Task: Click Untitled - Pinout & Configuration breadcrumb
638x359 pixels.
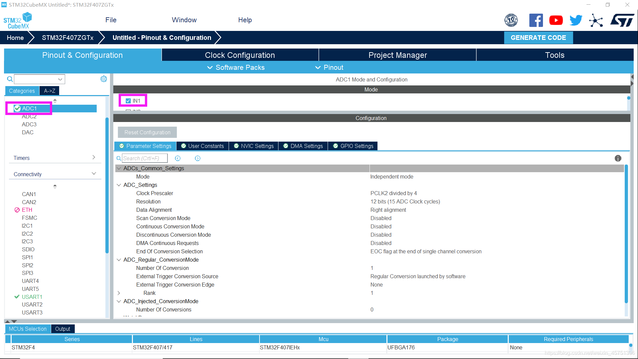Action: [x=162, y=38]
